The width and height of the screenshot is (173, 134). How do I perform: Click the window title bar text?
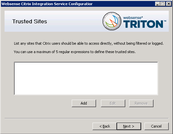tap(47, 4)
